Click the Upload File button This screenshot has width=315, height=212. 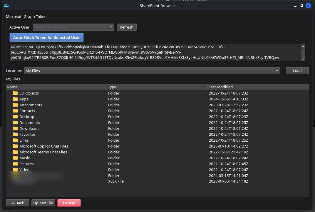click(x=43, y=203)
